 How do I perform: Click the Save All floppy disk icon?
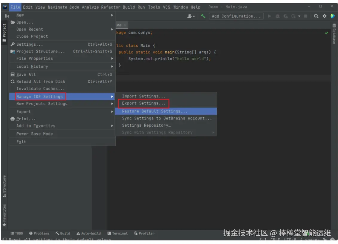(x=13, y=74)
